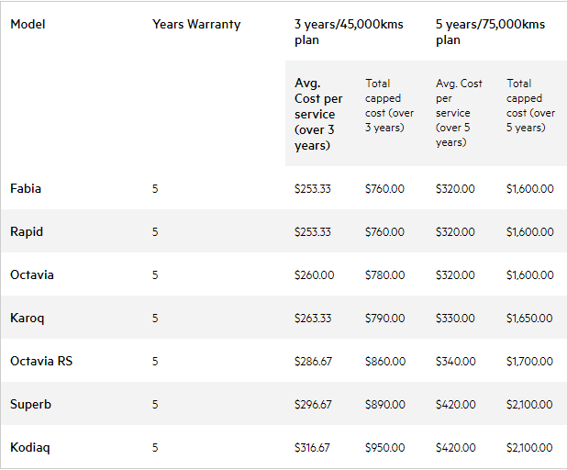Click the Fabia model name

(x=26, y=189)
